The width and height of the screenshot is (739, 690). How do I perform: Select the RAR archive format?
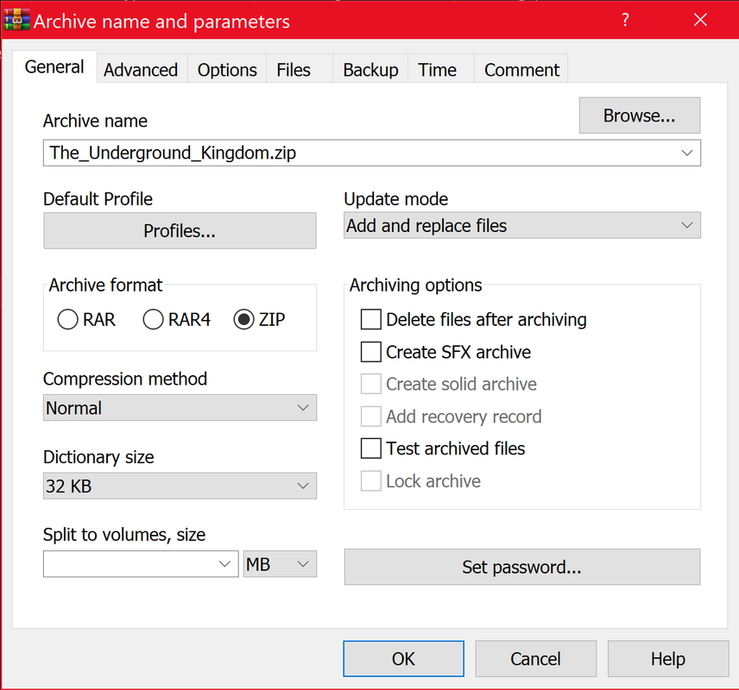tap(86, 319)
